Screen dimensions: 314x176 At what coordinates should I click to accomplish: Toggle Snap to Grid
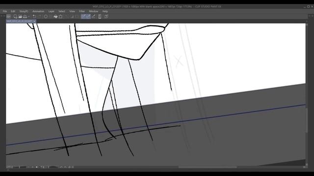tap(93, 17)
